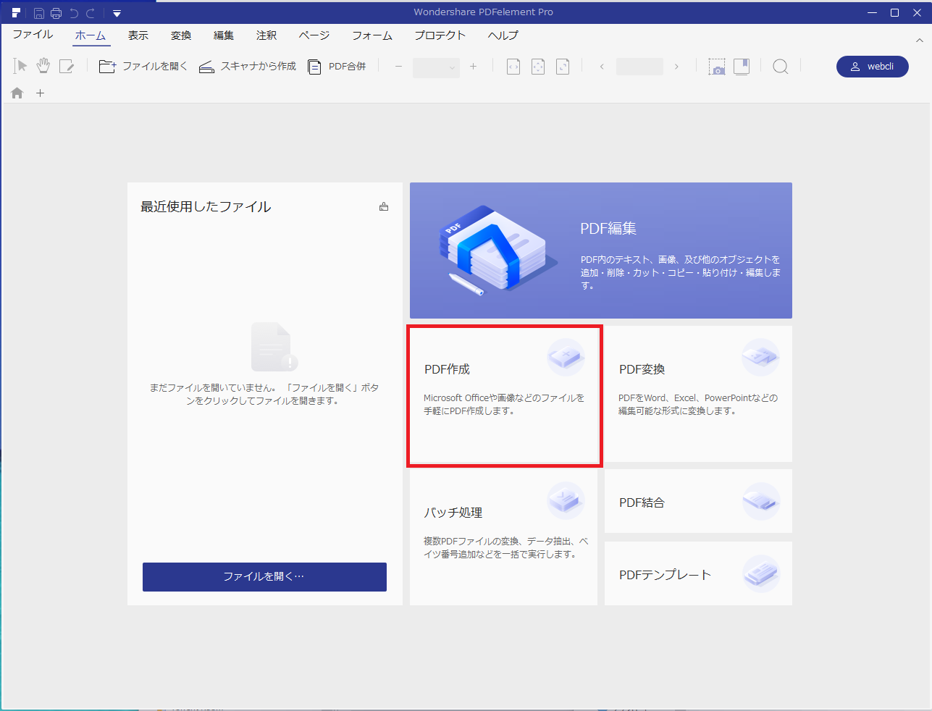Open the ファイル menu
932x711 pixels.
(x=33, y=35)
